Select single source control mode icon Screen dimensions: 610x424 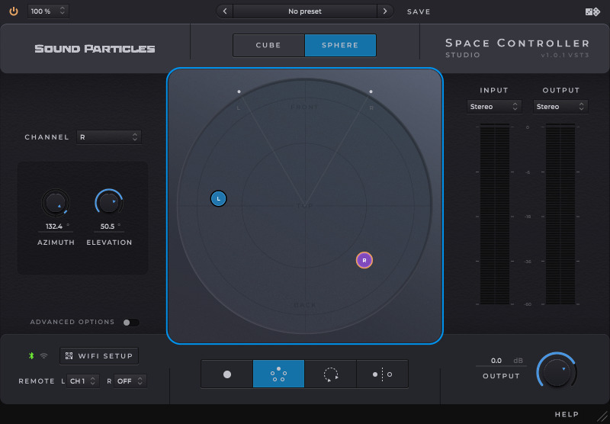tap(227, 374)
